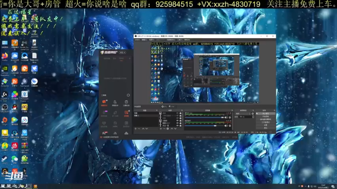Toggle visibility eye of third source row
Screen dimensions: 337x189
click(177, 118)
